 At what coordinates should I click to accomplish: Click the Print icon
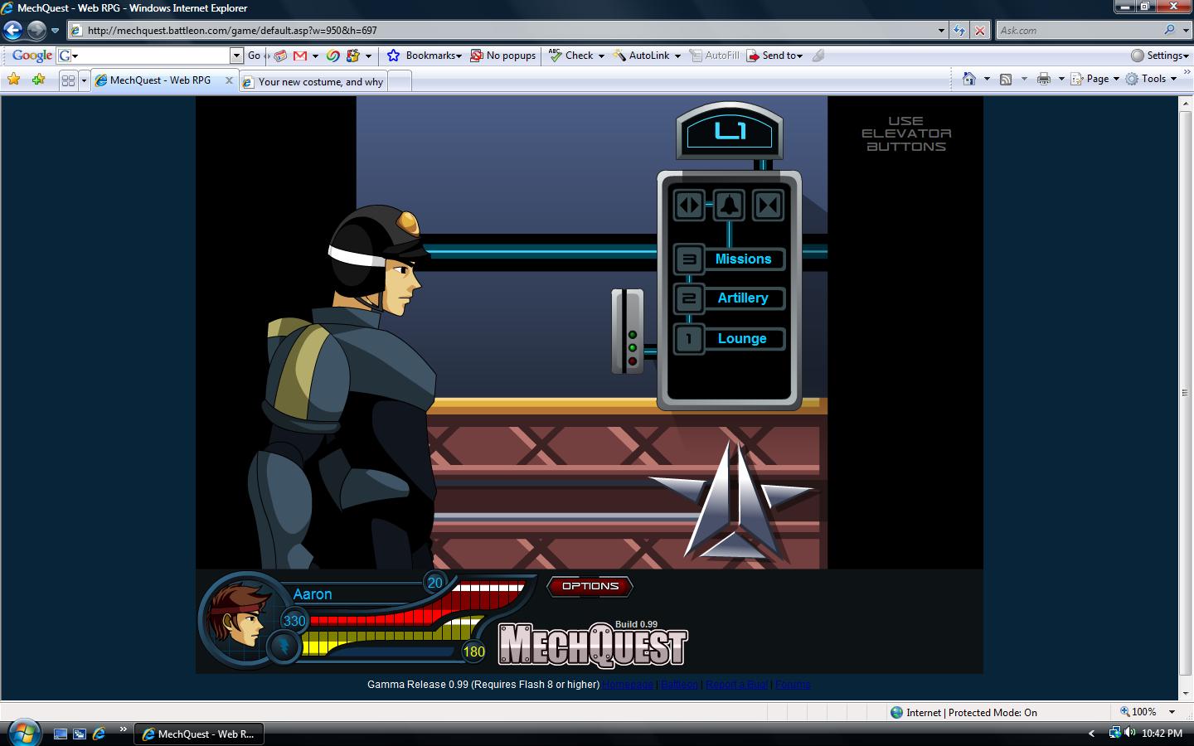[1044, 79]
